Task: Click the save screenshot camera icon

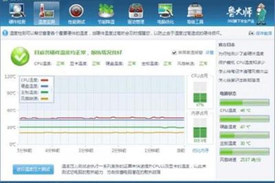Action: (x=251, y=33)
